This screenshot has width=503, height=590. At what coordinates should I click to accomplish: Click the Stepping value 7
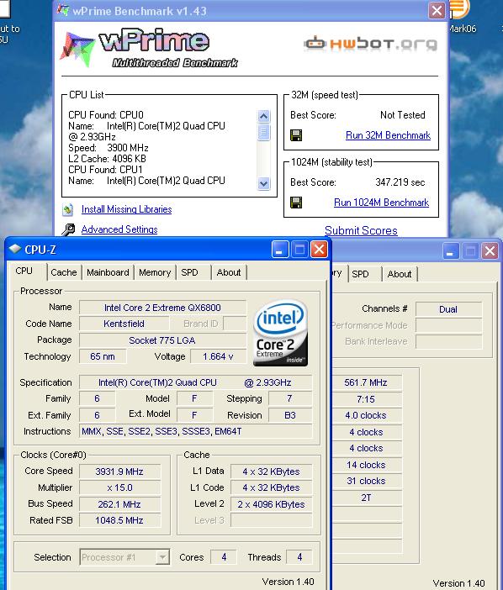pos(290,398)
